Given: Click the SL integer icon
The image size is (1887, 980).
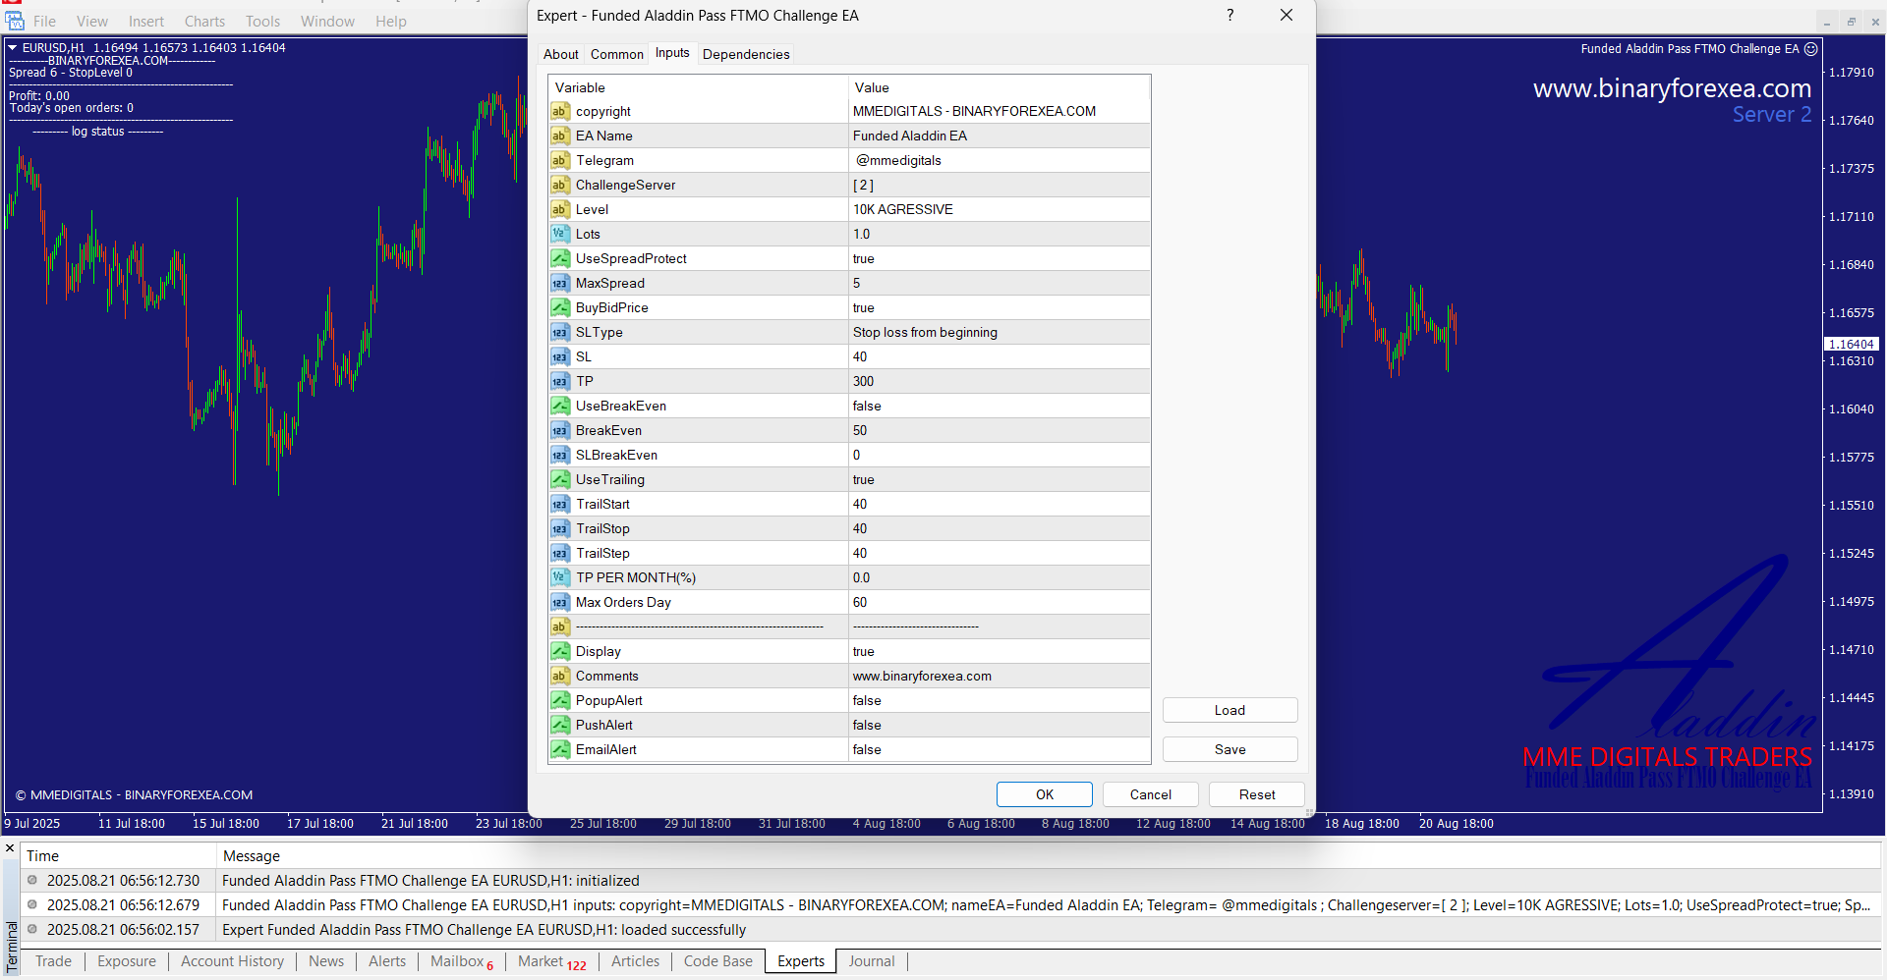Looking at the screenshot, I should tap(560, 357).
